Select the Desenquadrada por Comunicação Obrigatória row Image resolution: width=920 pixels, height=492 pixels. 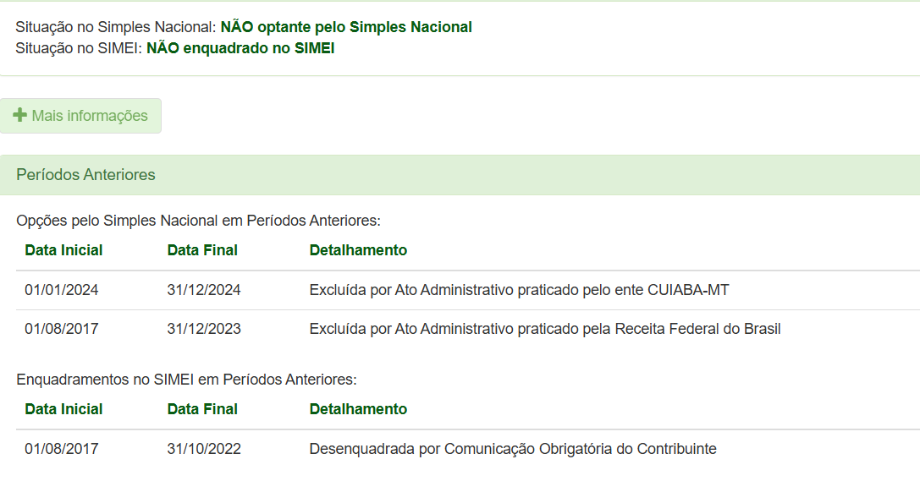(x=468, y=449)
